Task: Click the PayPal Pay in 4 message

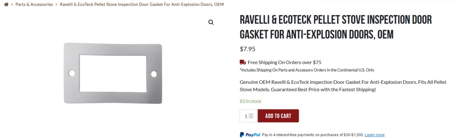Action: [313, 135]
